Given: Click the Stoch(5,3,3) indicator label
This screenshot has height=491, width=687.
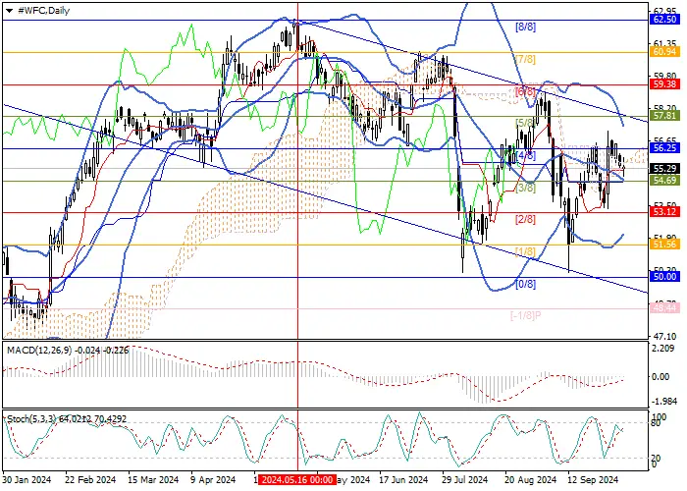Looking at the screenshot, I should click(31, 419).
